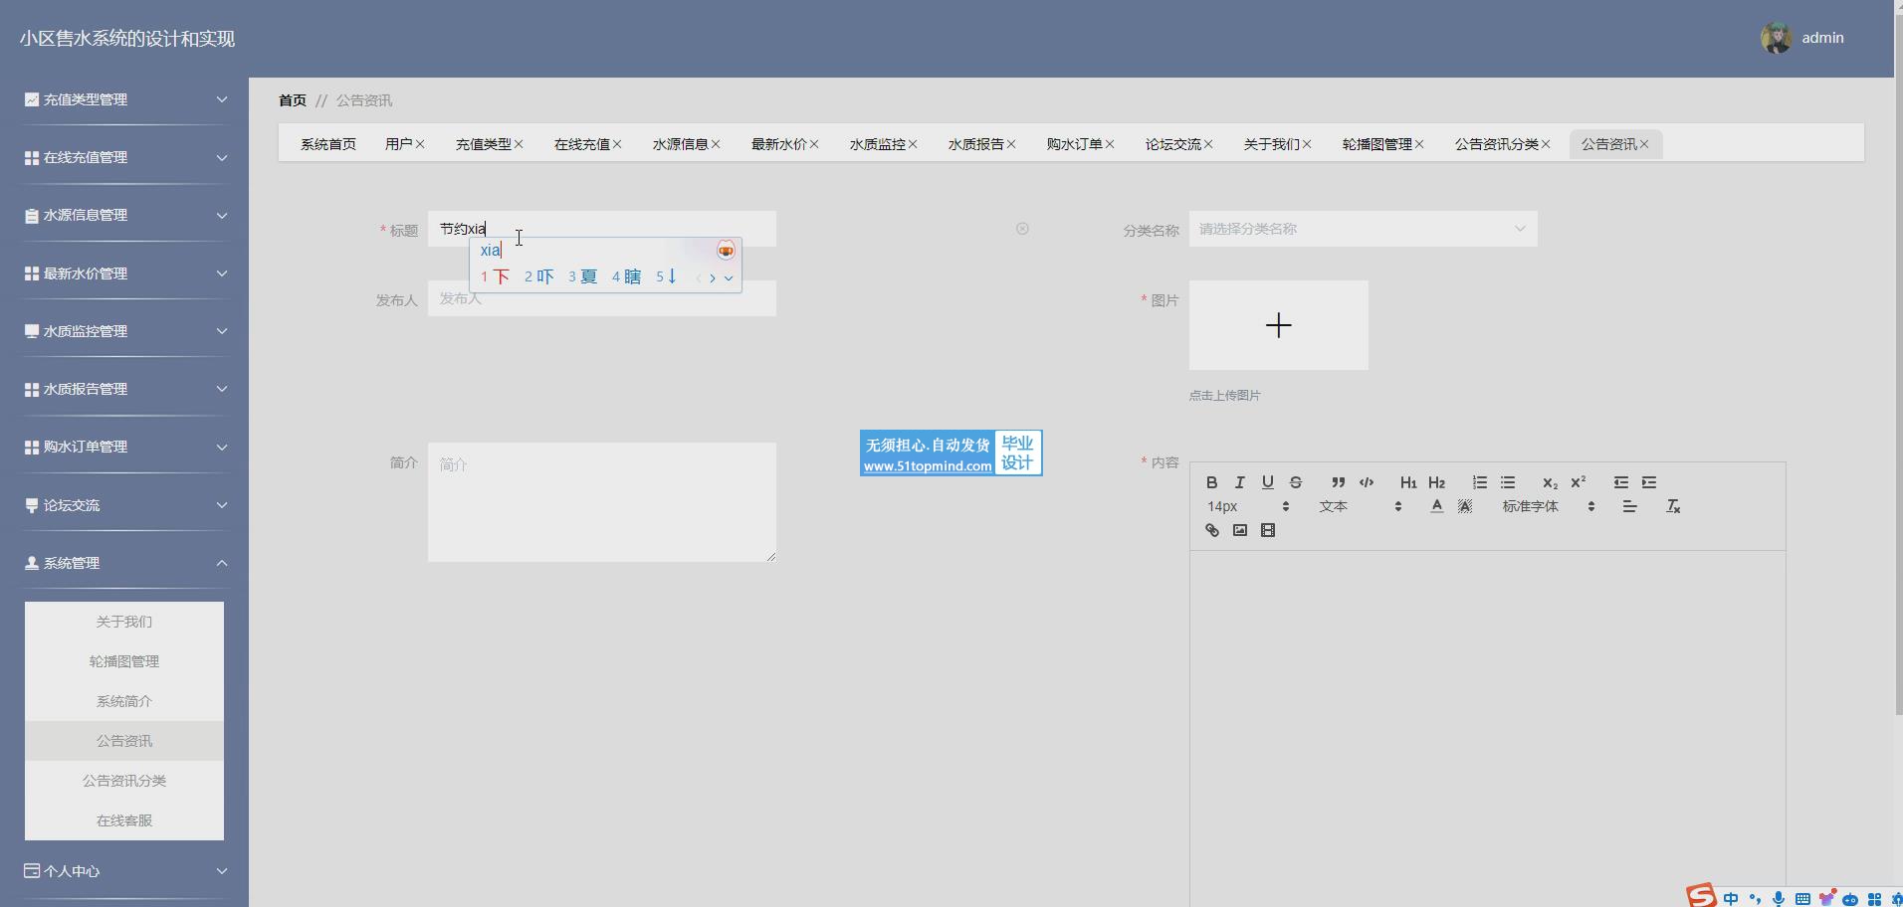This screenshot has width=1903, height=907.
Task: Increase indent in editor
Action: point(1649,482)
